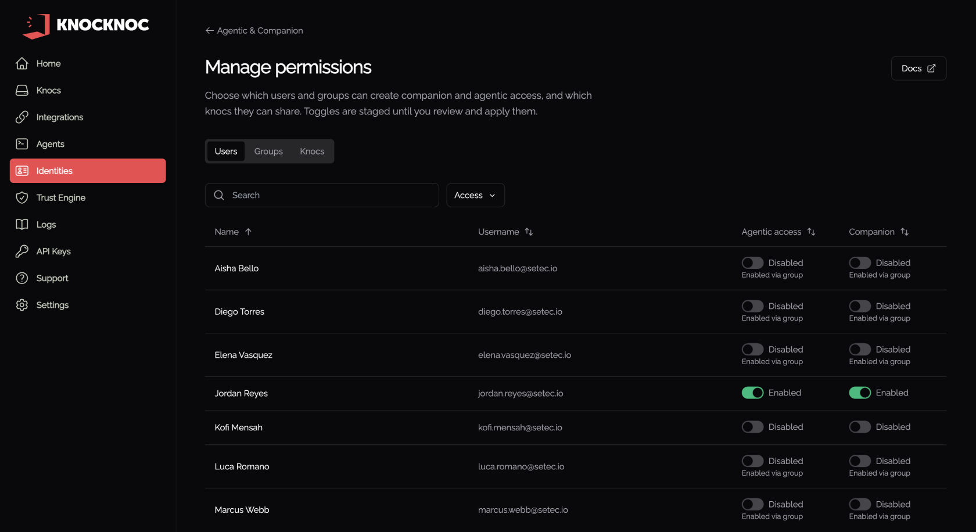Click the username luca.romano@setec.io
This screenshot has height=532, width=976.
[521, 466]
